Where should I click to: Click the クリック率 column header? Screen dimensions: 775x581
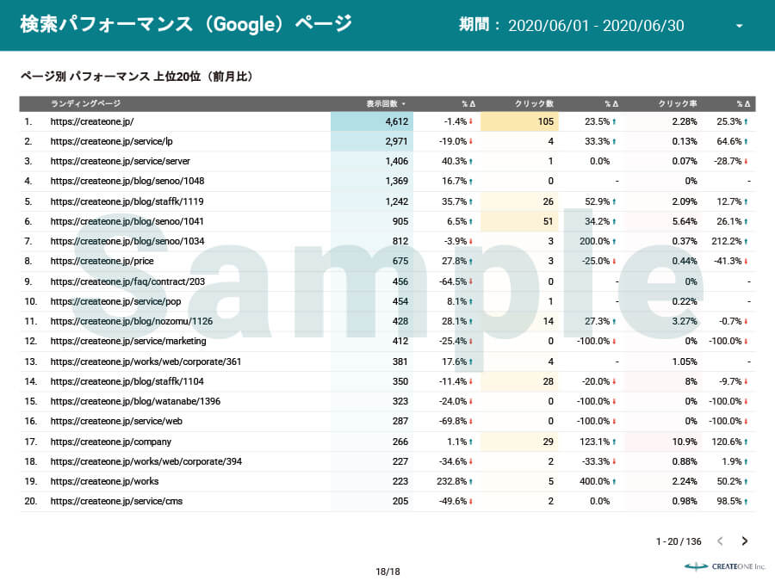[x=678, y=103]
